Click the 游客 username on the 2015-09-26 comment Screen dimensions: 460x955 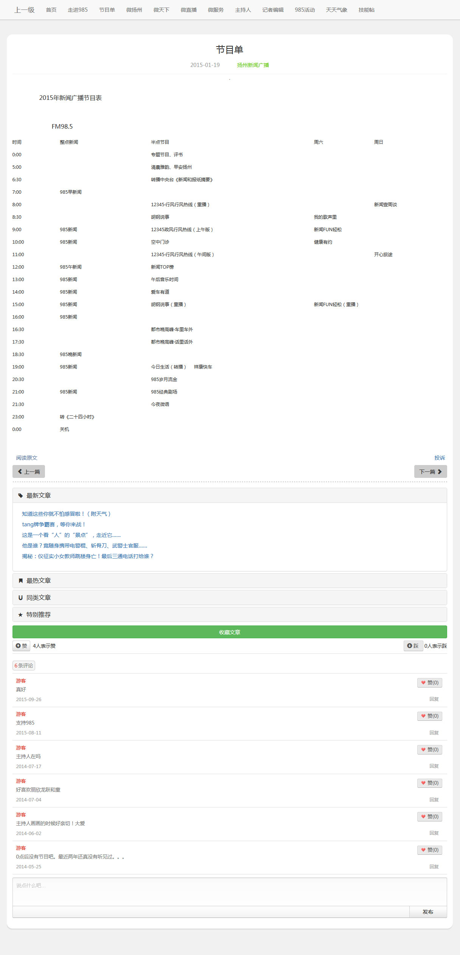tap(21, 681)
